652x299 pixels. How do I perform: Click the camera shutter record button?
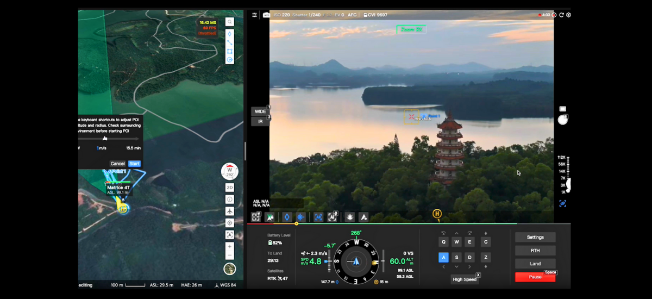coord(563,120)
